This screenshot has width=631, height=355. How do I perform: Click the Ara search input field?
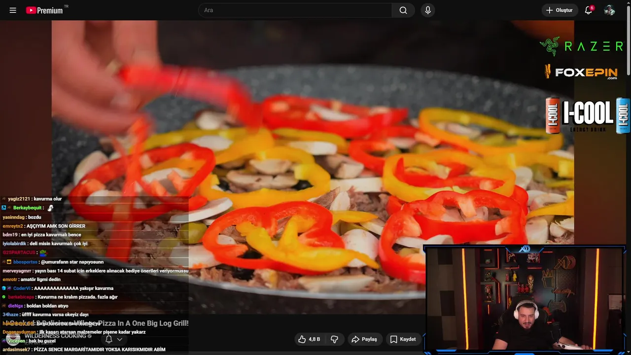coord(295,10)
